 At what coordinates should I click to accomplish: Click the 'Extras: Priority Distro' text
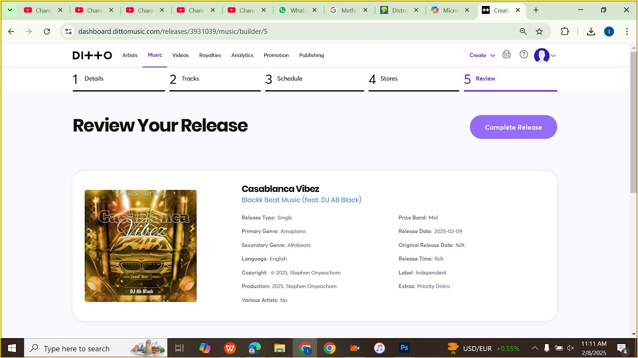[424, 286]
